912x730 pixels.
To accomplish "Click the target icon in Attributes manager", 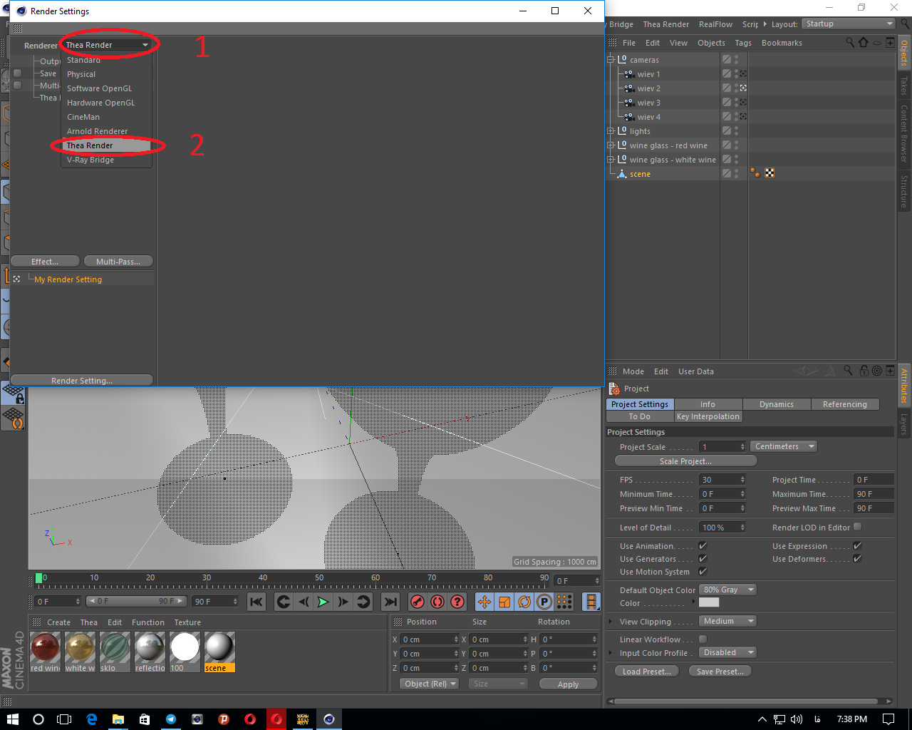I will [x=877, y=371].
